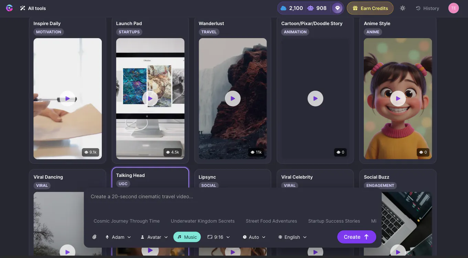
Task: Play the Wanderlust video
Action: point(233,99)
